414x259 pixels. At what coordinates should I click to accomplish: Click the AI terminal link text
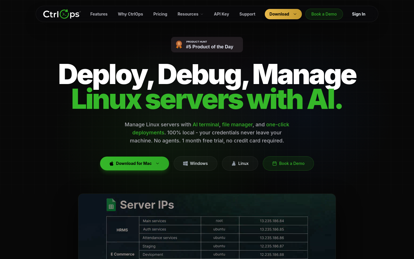pyautogui.click(x=206, y=125)
